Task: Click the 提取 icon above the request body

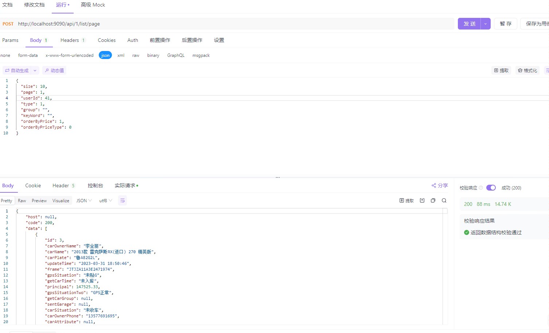Action: (x=501, y=70)
